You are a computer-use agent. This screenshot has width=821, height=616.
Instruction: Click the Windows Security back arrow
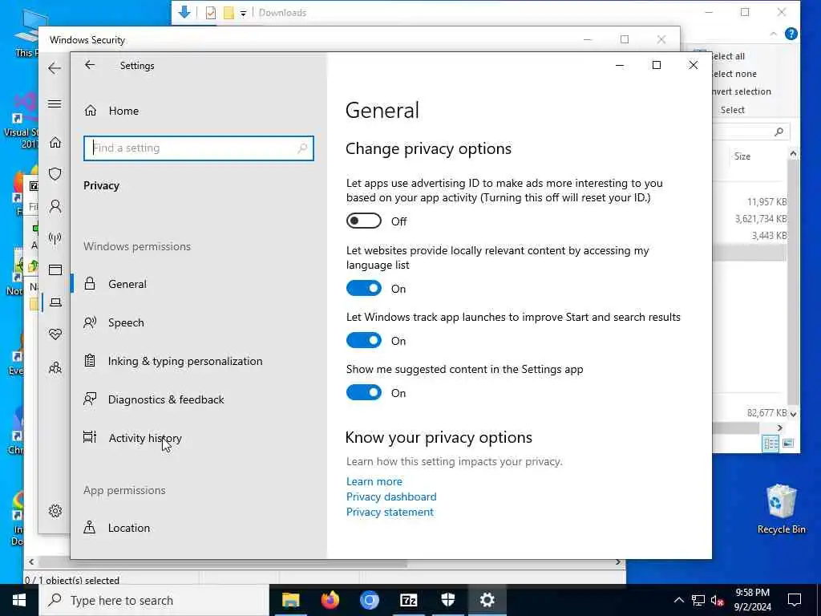tap(55, 68)
